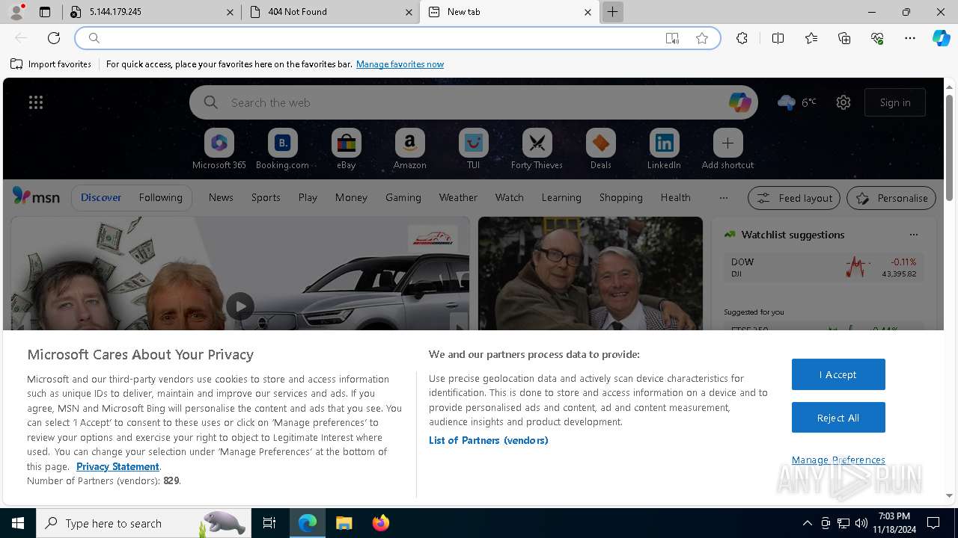Click I Accept on privacy banner
958x538 pixels.
click(838, 374)
